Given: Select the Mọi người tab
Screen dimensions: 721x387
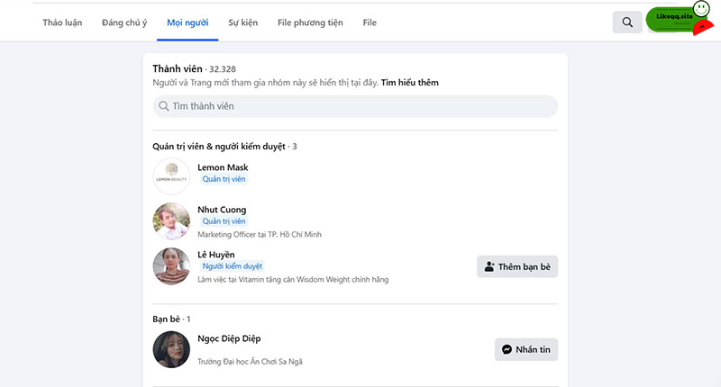Looking at the screenshot, I should click(187, 22).
